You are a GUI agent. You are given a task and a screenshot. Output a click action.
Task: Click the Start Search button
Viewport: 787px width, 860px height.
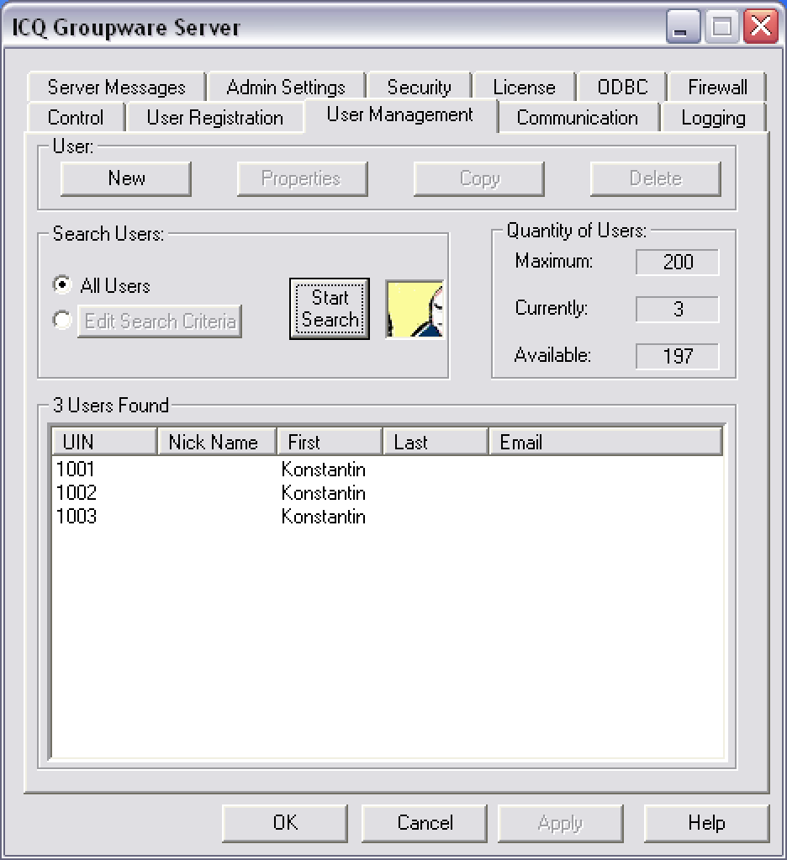click(x=329, y=308)
